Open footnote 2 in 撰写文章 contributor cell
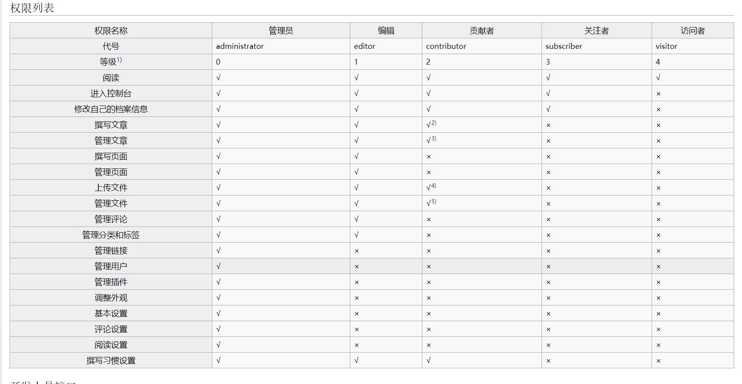 (434, 123)
